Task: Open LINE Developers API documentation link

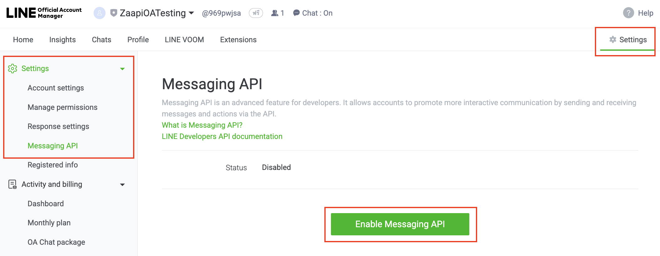Action: click(222, 136)
